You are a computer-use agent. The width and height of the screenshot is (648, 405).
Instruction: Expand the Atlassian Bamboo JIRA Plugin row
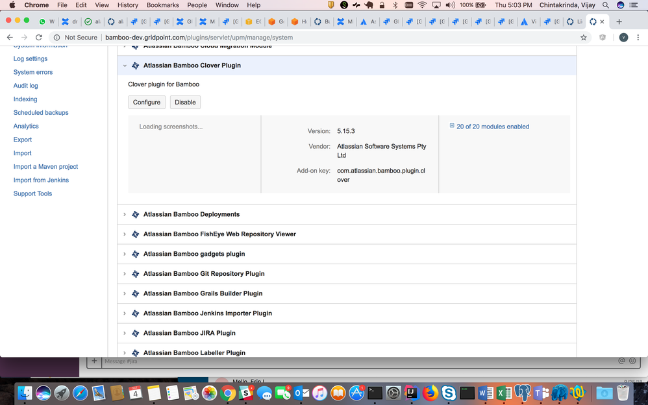[x=125, y=333]
